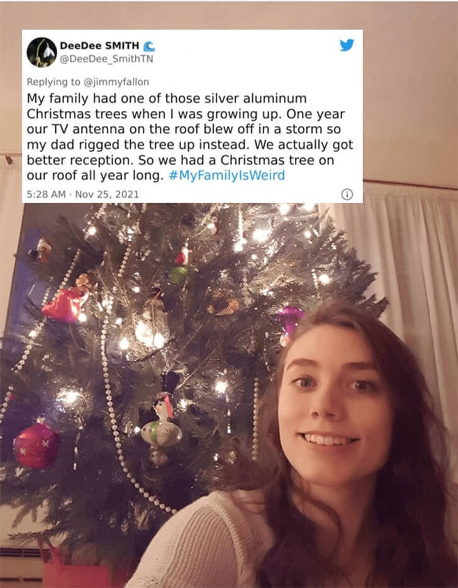The width and height of the screenshot is (458, 588).
Task: Open the DeeDee SMITH display name
Action: pos(99,46)
